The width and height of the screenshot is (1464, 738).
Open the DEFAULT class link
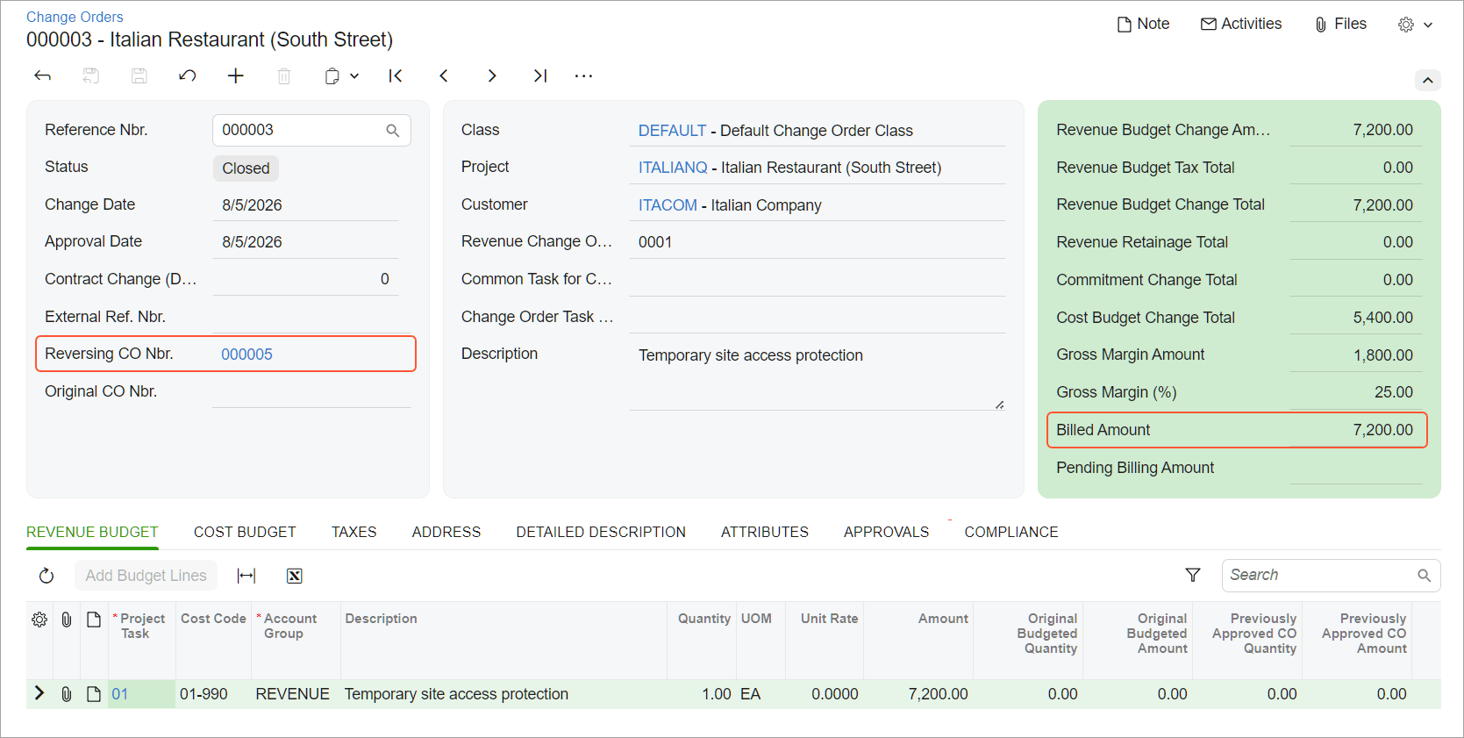pyautogui.click(x=672, y=131)
